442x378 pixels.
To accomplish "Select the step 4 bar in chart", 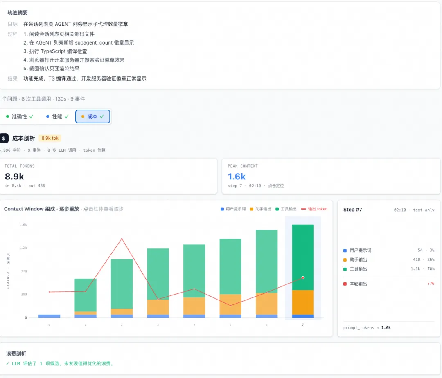I will (x=194, y=281).
